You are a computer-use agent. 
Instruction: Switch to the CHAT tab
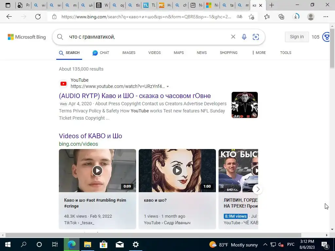point(101,53)
